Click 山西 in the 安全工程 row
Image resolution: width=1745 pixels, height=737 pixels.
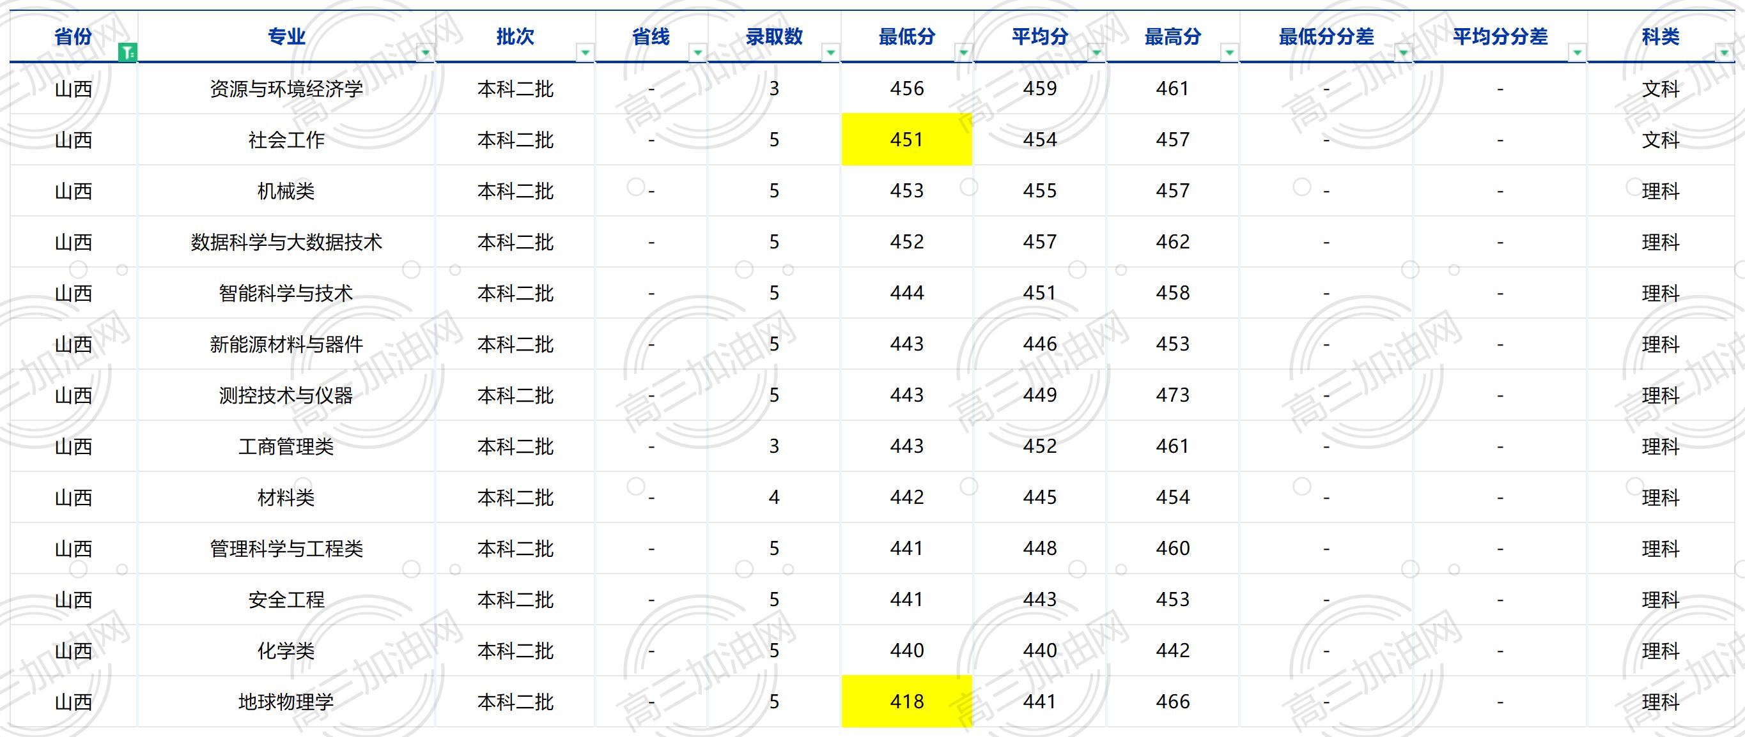tap(73, 600)
